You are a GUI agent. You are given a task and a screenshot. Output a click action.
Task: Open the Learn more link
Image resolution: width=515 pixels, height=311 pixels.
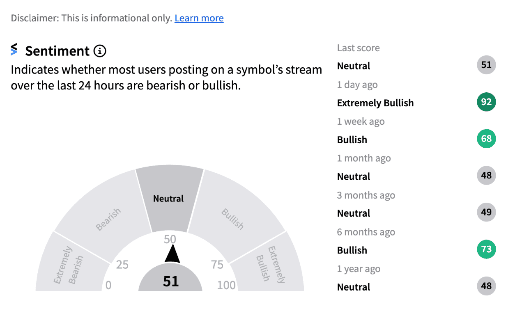tap(199, 18)
